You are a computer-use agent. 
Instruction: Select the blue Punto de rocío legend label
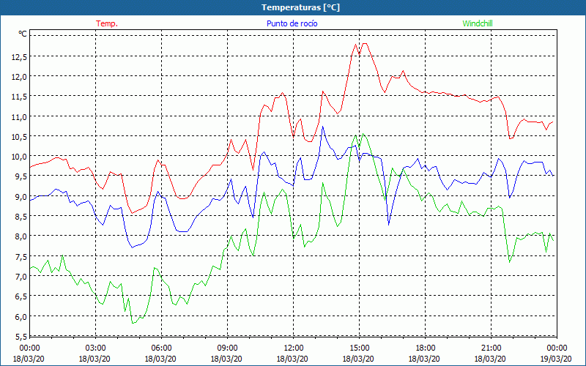point(292,23)
